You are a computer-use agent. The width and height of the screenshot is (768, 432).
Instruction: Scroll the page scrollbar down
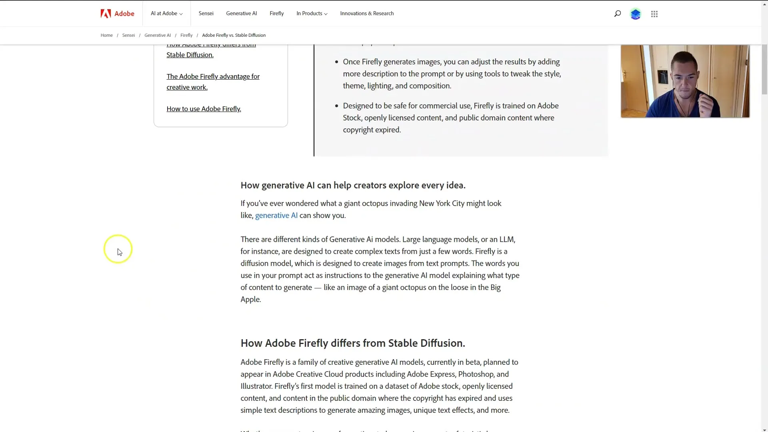[764, 429]
